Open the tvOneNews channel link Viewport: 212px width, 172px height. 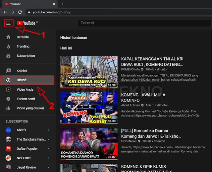coord(129,141)
